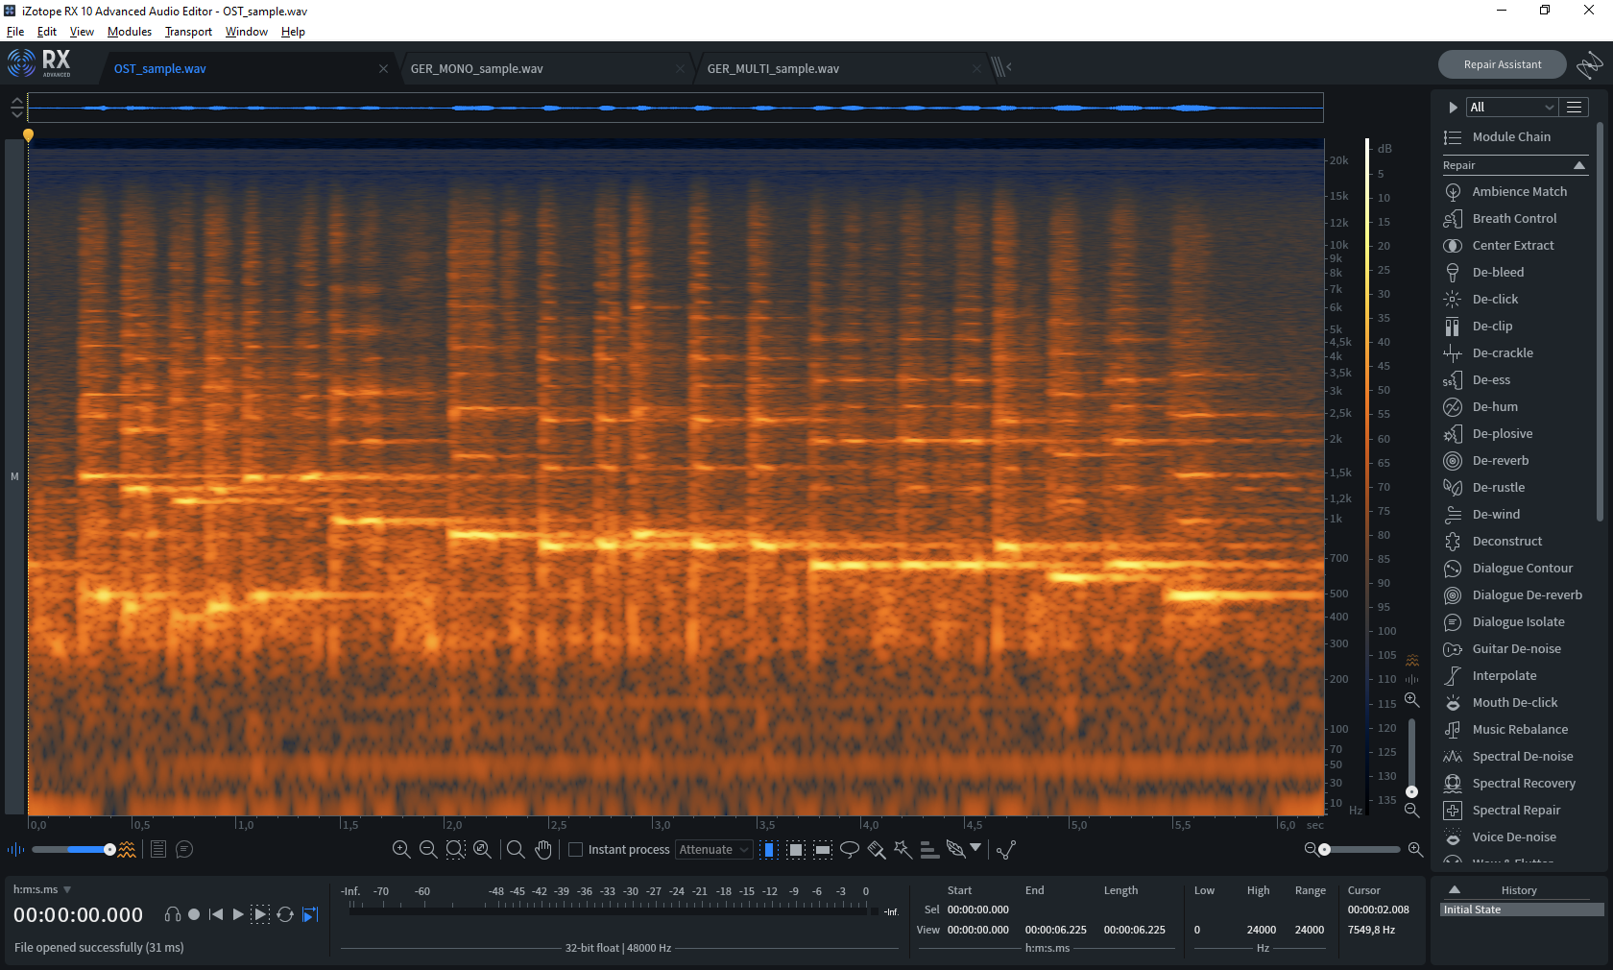
Task: Open the brush tool options arrow
Action: click(x=975, y=847)
